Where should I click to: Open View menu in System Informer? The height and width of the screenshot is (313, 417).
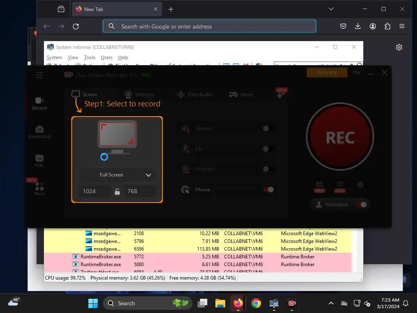pyautogui.click(x=73, y=57)
